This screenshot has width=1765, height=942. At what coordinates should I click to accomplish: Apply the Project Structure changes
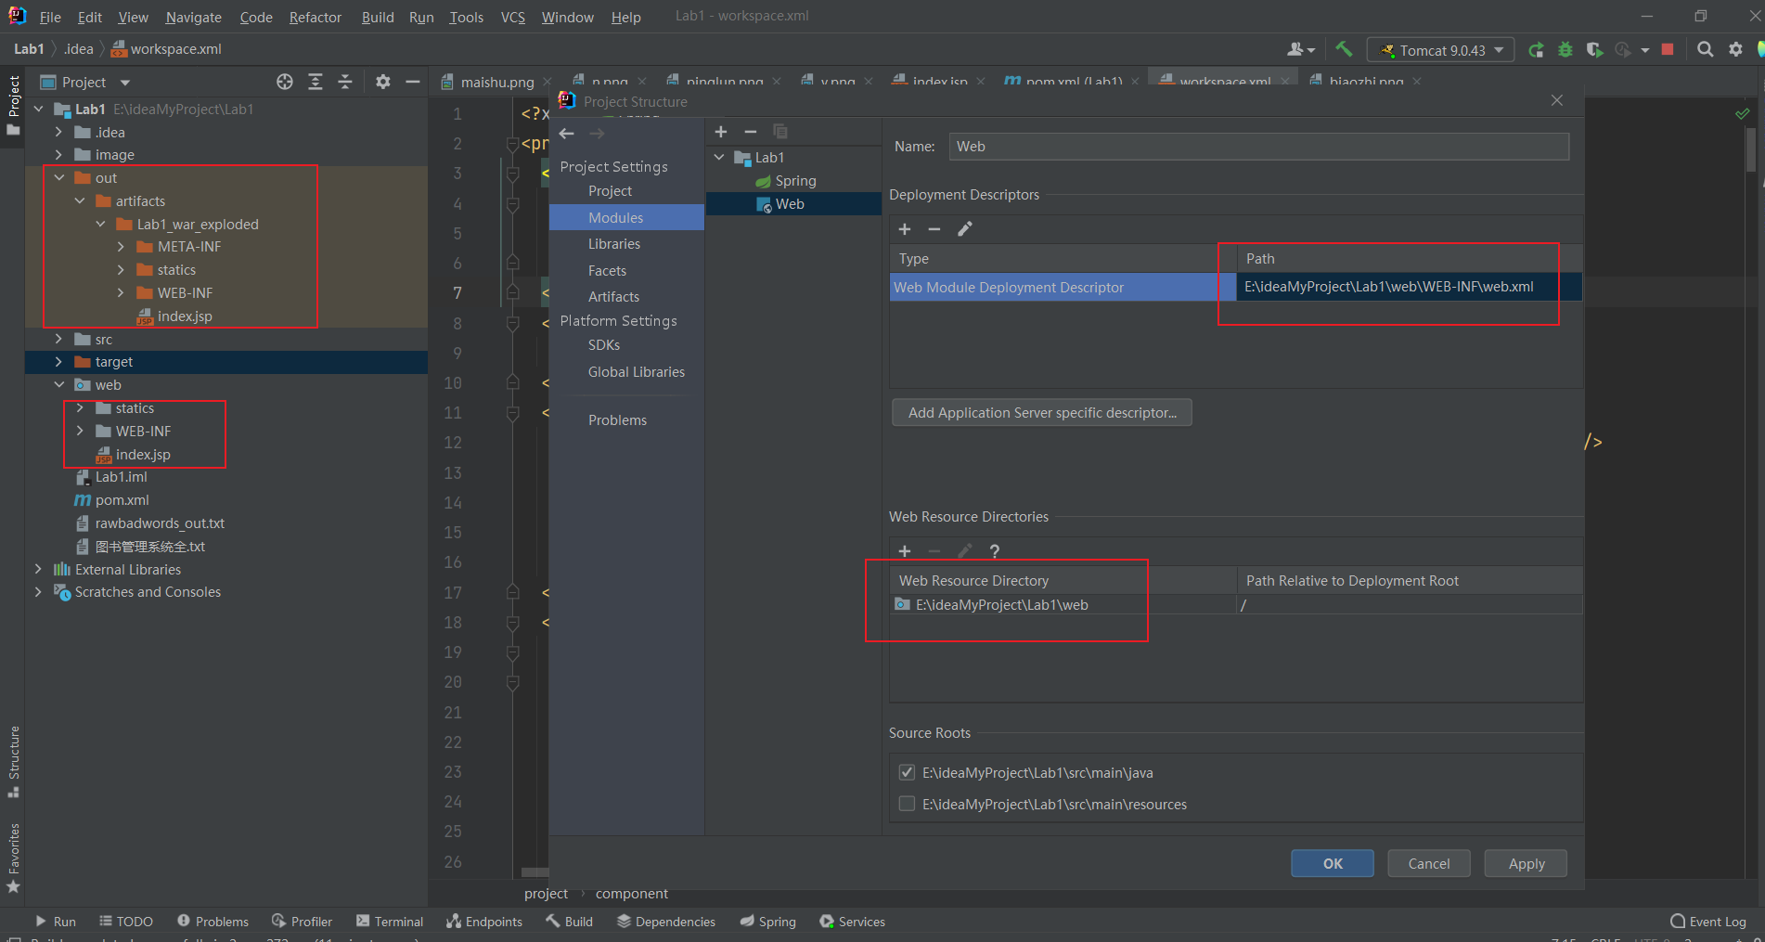pos(1525,863)
